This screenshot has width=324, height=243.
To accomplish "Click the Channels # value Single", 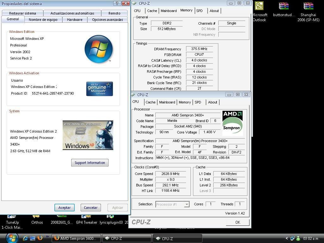I will (231, 23).
